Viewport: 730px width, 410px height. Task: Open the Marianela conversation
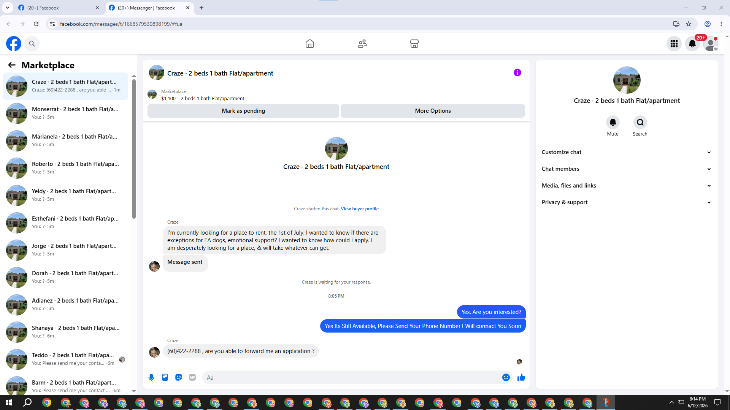[66, 141]
